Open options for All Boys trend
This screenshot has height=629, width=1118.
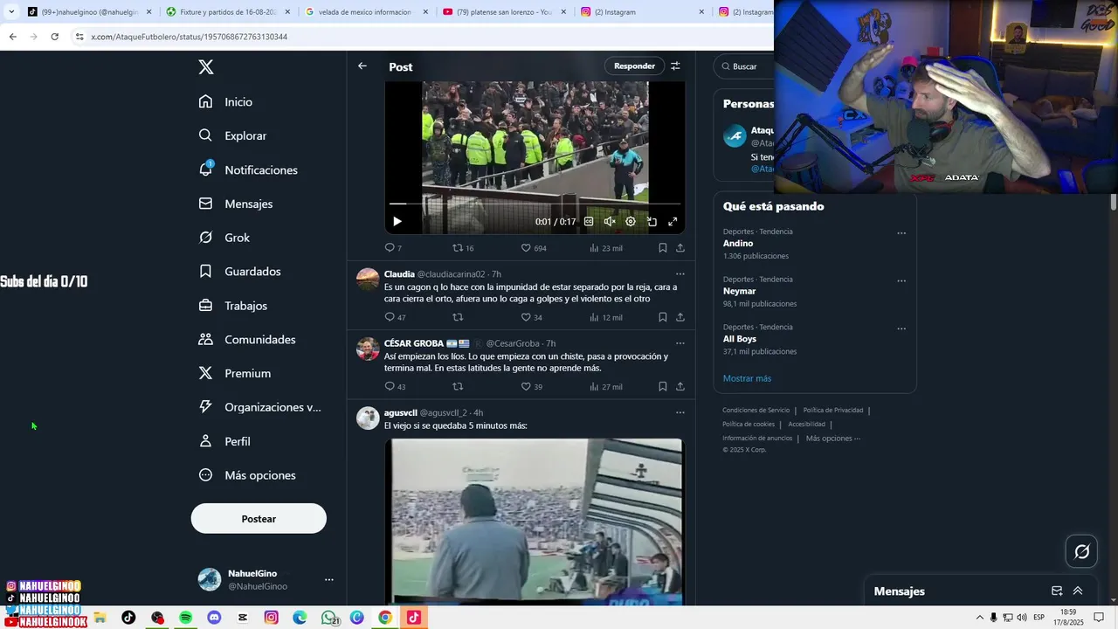[x=901, y=328]
